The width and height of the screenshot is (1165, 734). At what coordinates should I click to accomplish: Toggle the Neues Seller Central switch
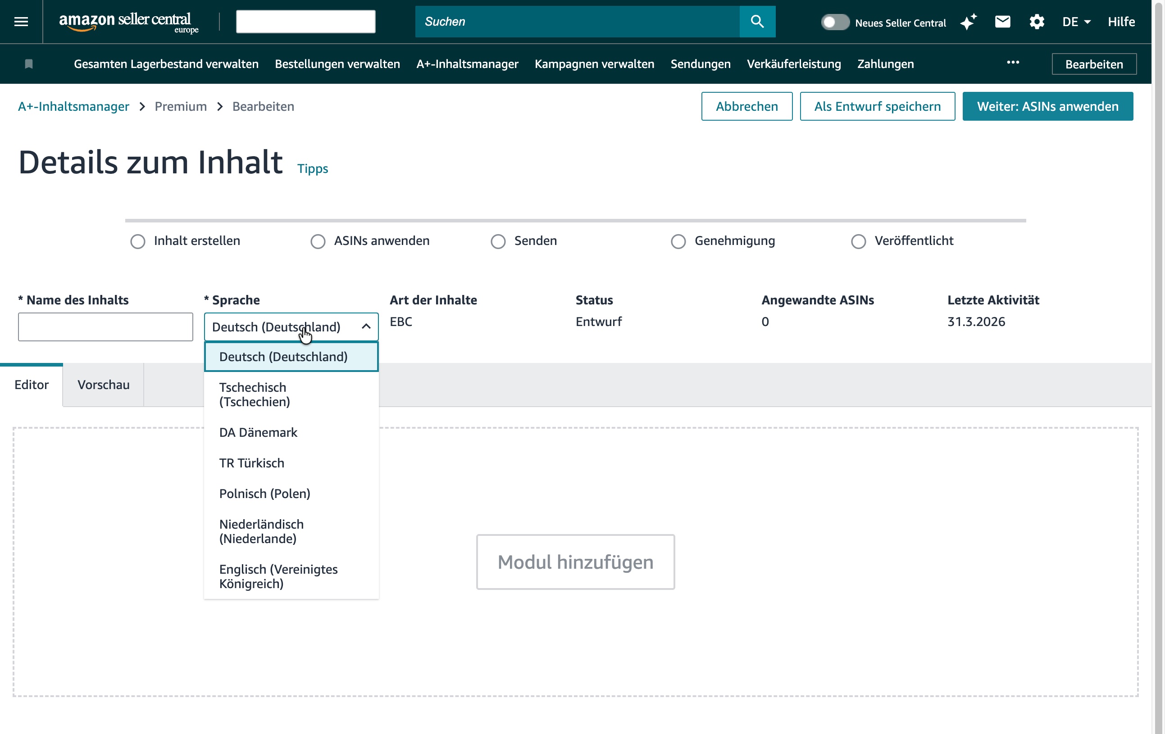[835, 22]
